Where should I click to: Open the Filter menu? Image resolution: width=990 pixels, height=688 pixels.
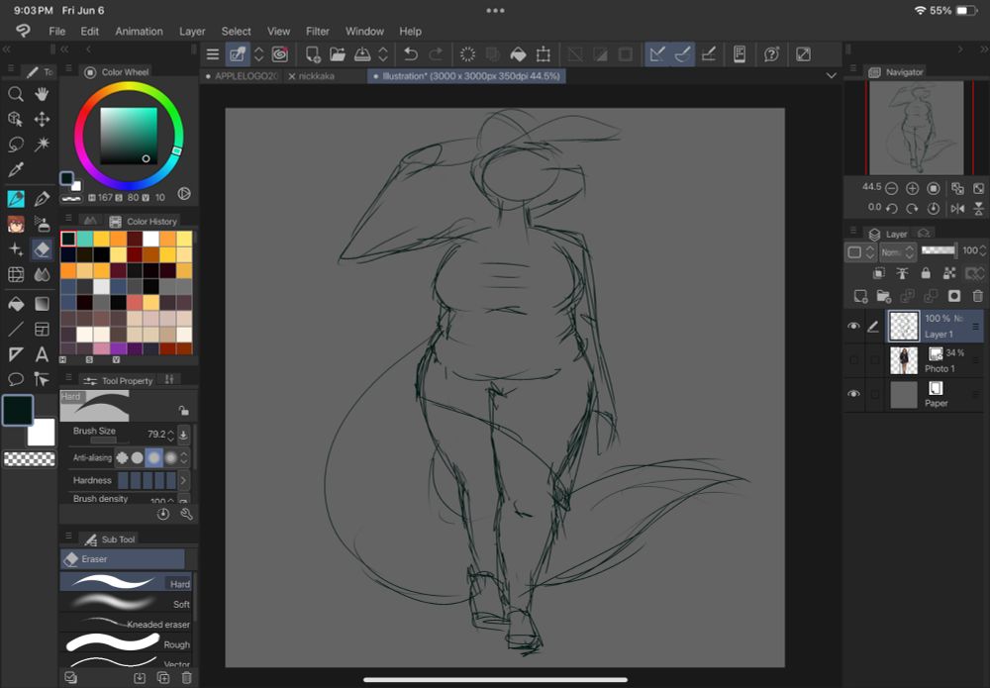(x=318, y=32)
